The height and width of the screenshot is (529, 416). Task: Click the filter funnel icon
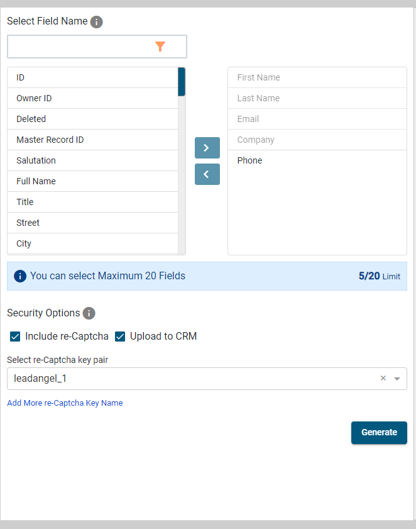pyautogui.click(x=160, y=46)
